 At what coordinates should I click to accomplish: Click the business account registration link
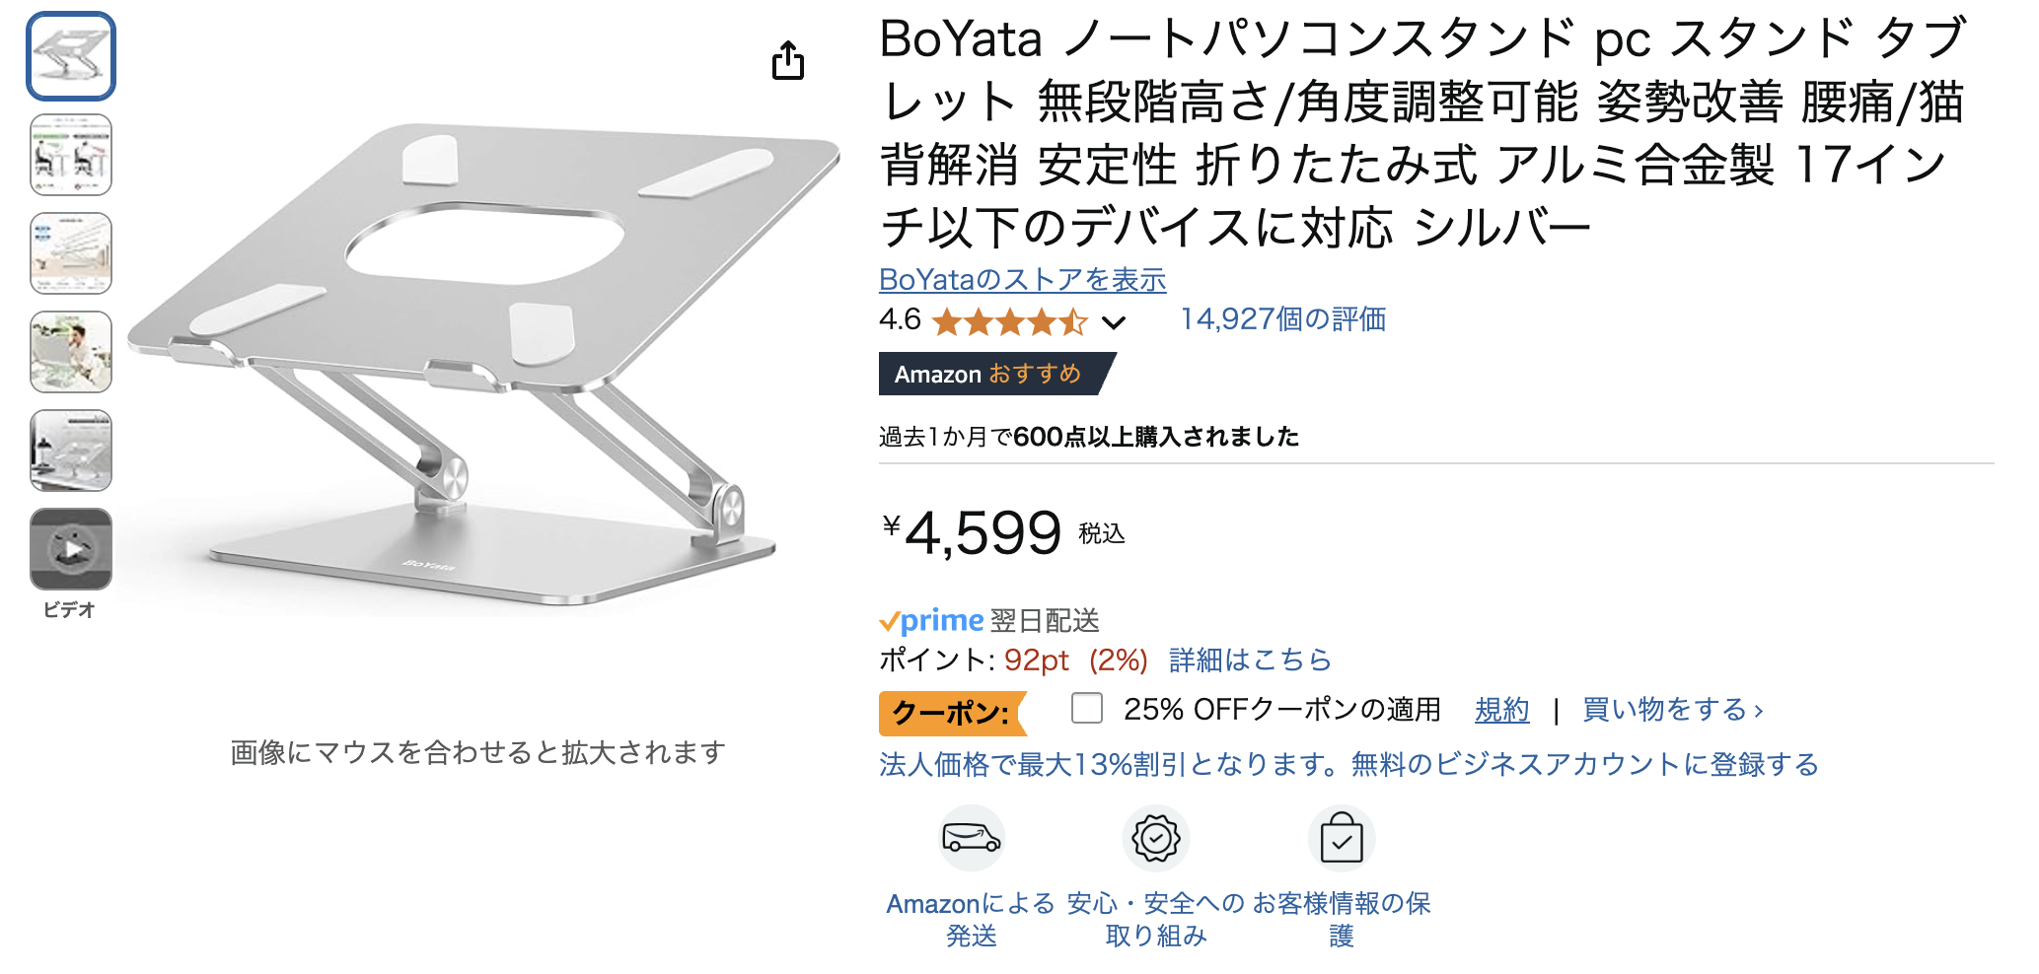click(1348, 764)
